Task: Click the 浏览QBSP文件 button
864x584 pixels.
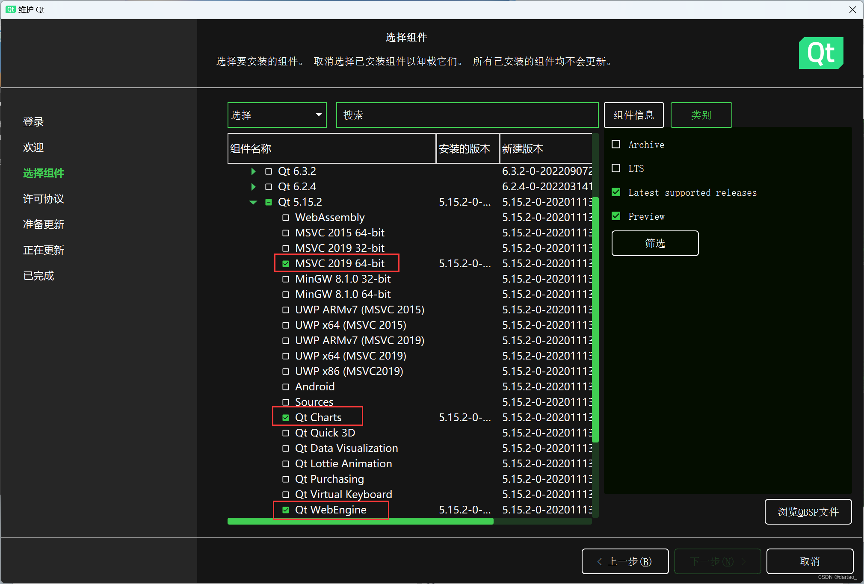Action: pos(808,512)
